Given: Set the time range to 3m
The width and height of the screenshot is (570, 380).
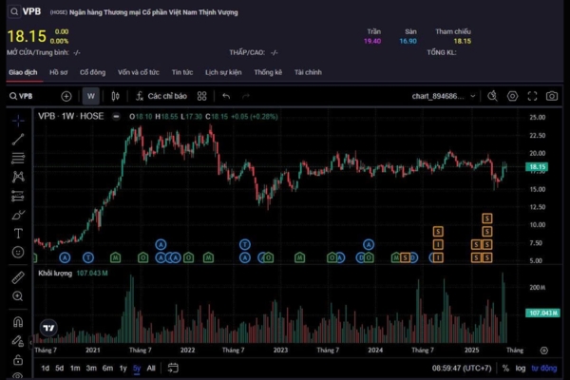Looking at the screenshot, I should (x=91, y=369).
